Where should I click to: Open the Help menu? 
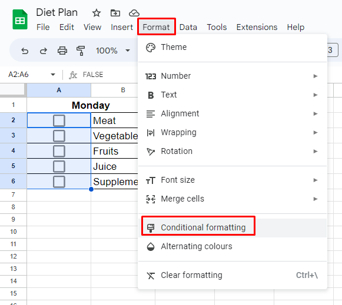pos(295,27)
